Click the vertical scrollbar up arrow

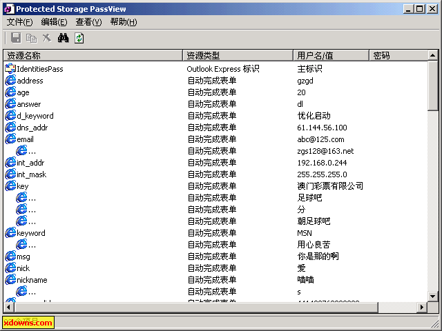433,55
